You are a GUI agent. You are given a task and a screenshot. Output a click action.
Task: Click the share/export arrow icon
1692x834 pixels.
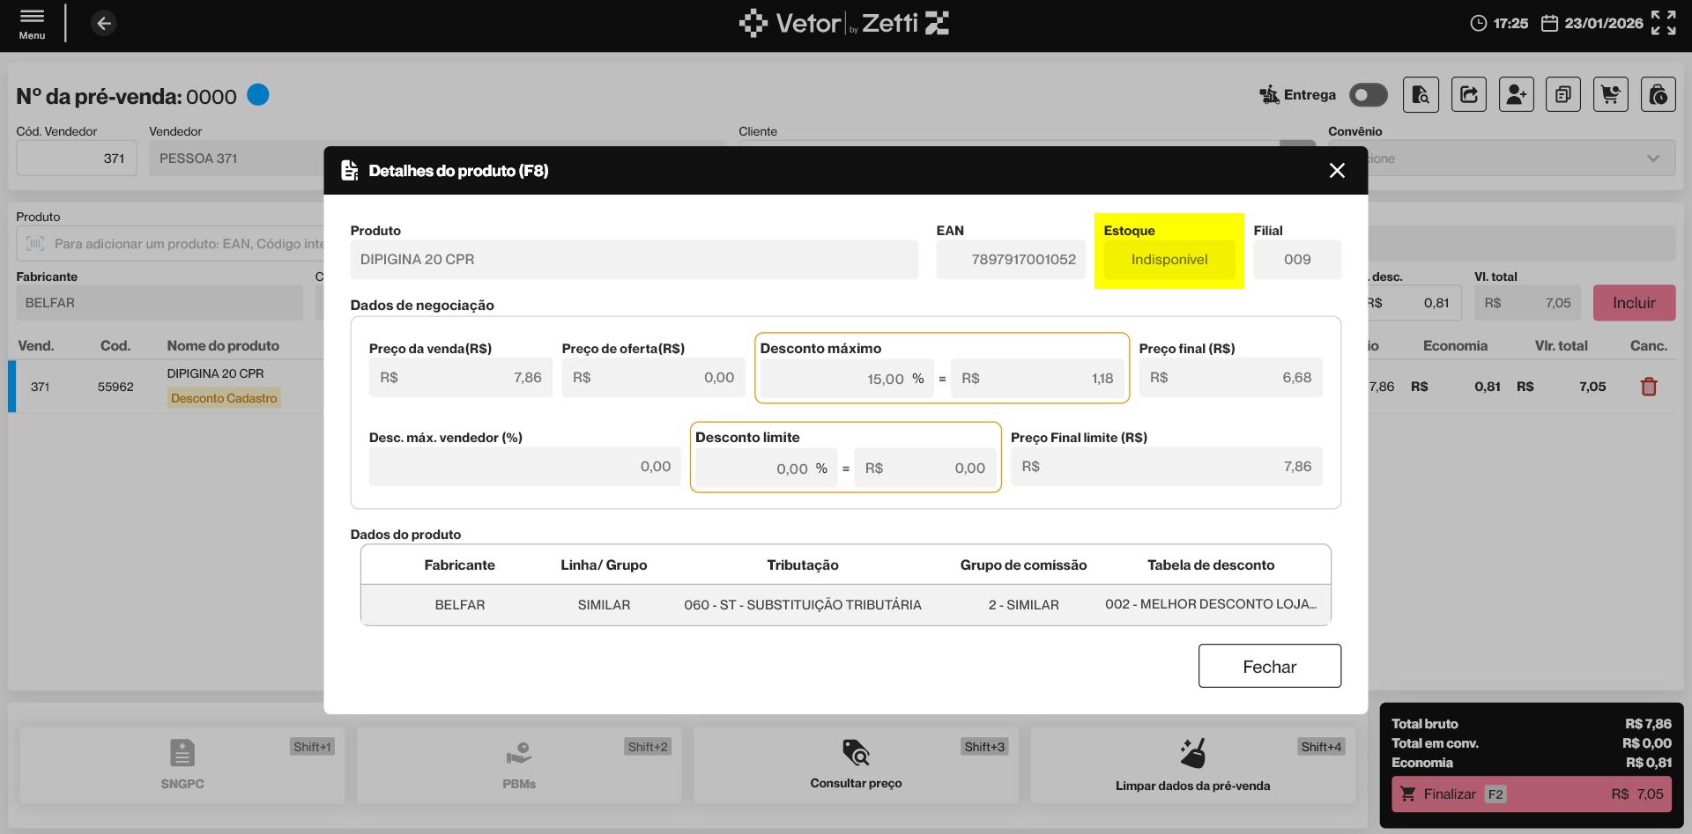1469,94
